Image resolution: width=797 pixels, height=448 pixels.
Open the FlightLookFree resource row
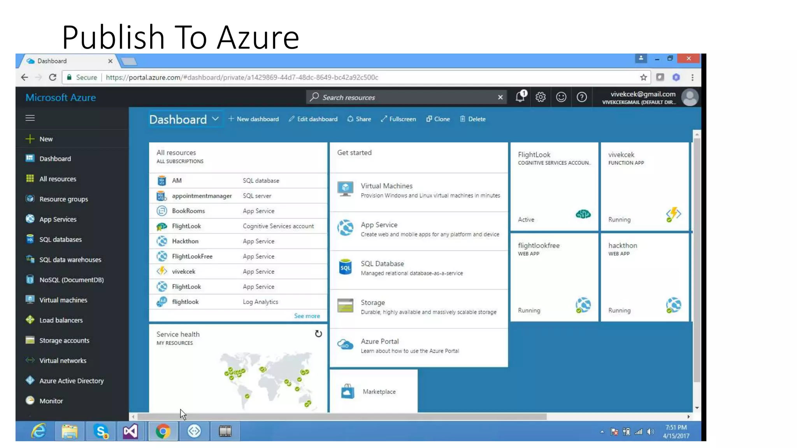[x=238, y=256]
